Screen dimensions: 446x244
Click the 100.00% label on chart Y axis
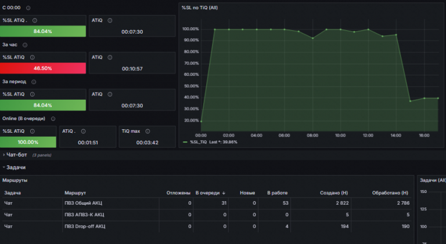pyautogui.click(x=190, y=29)
